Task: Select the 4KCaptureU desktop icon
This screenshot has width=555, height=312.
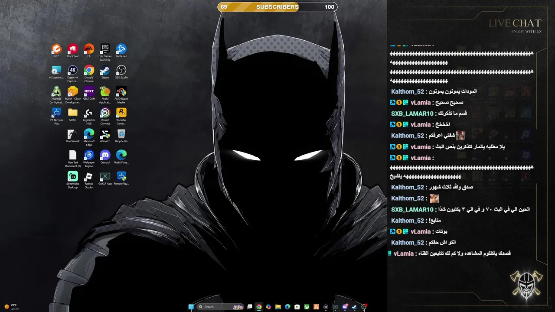Action: pos(56,72)
